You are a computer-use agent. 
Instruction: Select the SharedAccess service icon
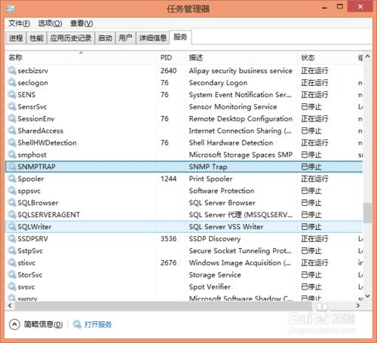coord(11,130)
